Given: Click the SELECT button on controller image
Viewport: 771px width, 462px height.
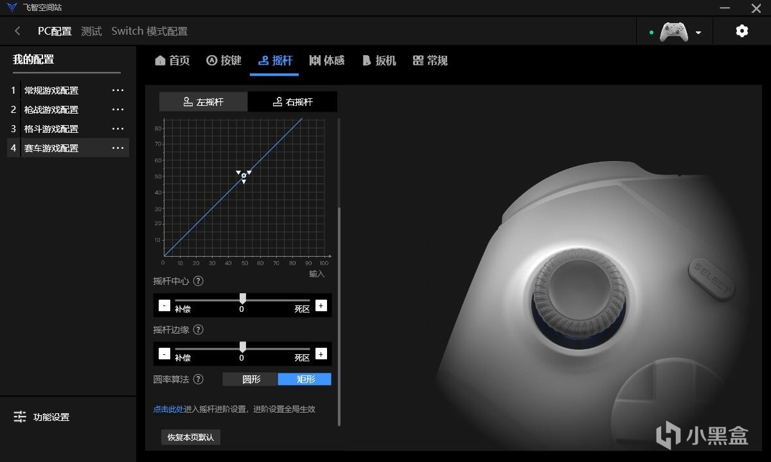Looking at the screenshot, I should click(711, 279).
